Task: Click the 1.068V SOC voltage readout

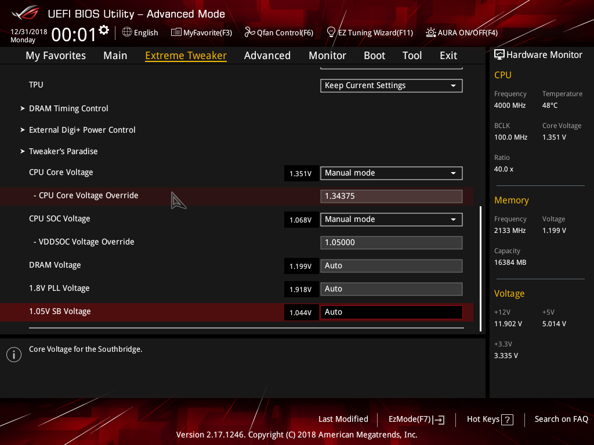Action: coord(301,220)
